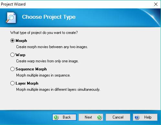Go to the Next wizard step
The width and height of the screenshot is (161, 125).
click(91, 117)
